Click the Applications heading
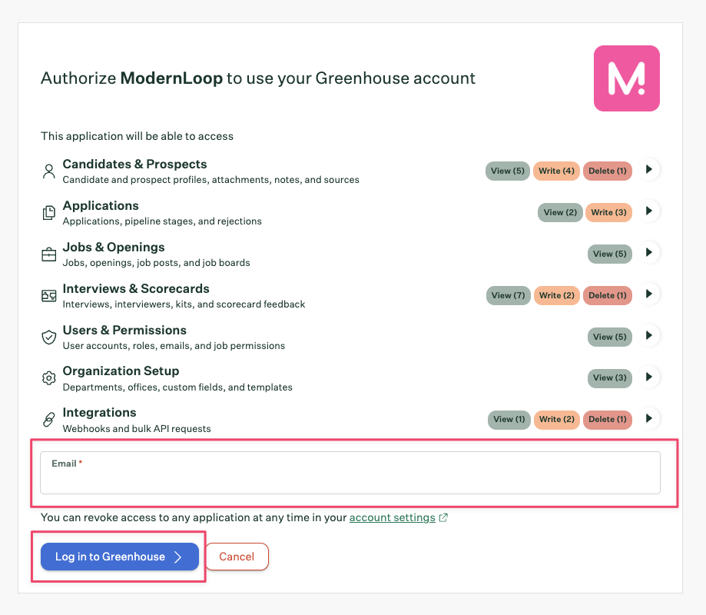Image resolution: width=706 pixels, height=615 pixels. 101,205
